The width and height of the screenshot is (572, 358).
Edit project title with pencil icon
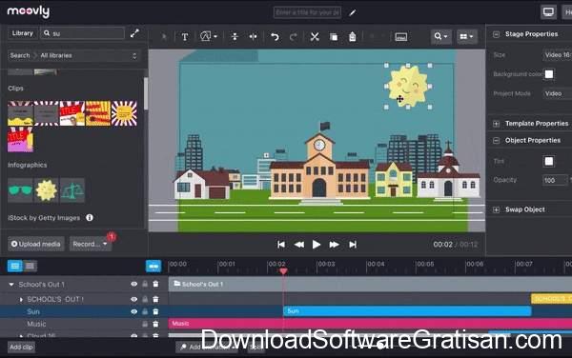(353, 12)
